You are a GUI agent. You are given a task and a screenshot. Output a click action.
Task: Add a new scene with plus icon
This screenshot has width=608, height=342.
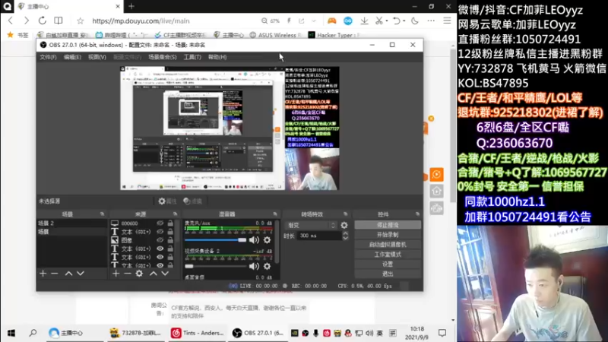click(x=43, y=274)
